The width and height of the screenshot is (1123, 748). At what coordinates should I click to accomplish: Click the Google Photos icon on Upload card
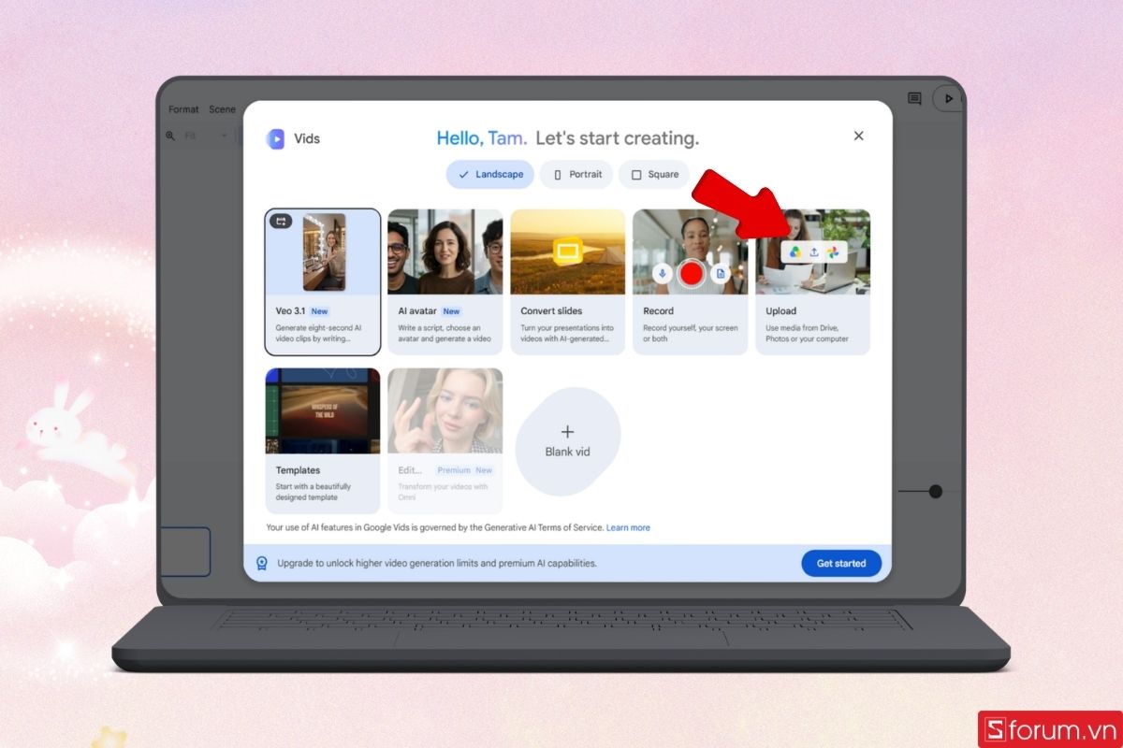point(833,252)
